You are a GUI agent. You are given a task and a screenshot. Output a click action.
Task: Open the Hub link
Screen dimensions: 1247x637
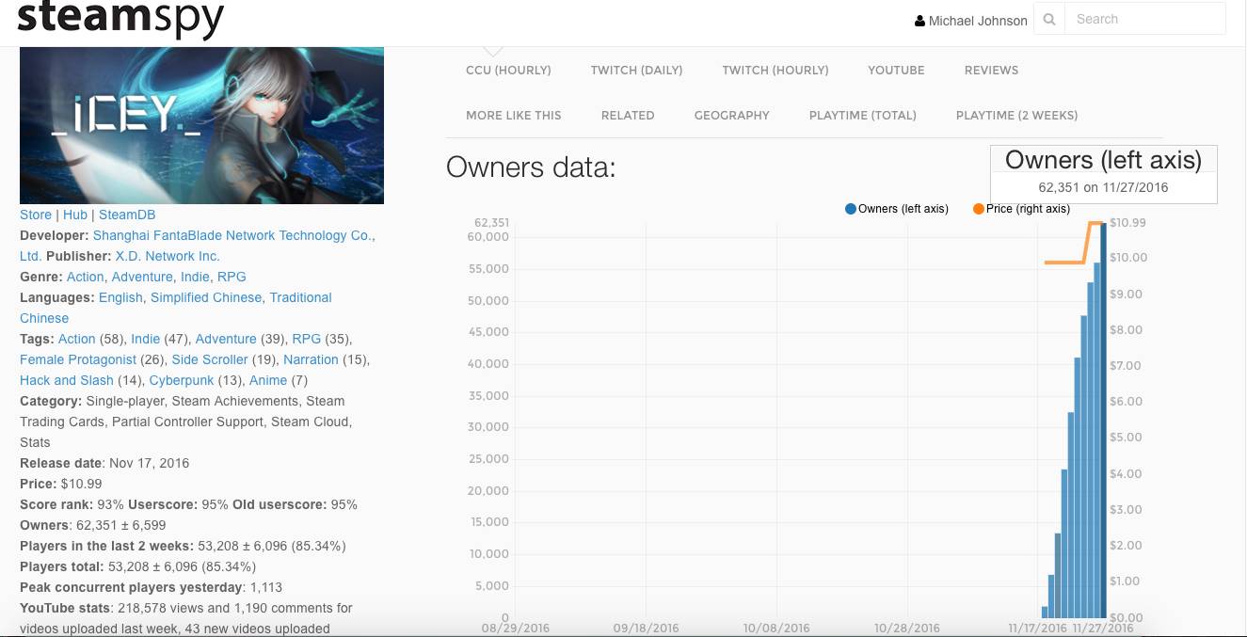coord(75,215)
